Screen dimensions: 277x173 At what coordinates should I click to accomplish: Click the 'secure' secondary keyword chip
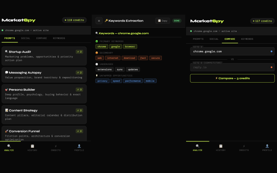click(155, 58)
